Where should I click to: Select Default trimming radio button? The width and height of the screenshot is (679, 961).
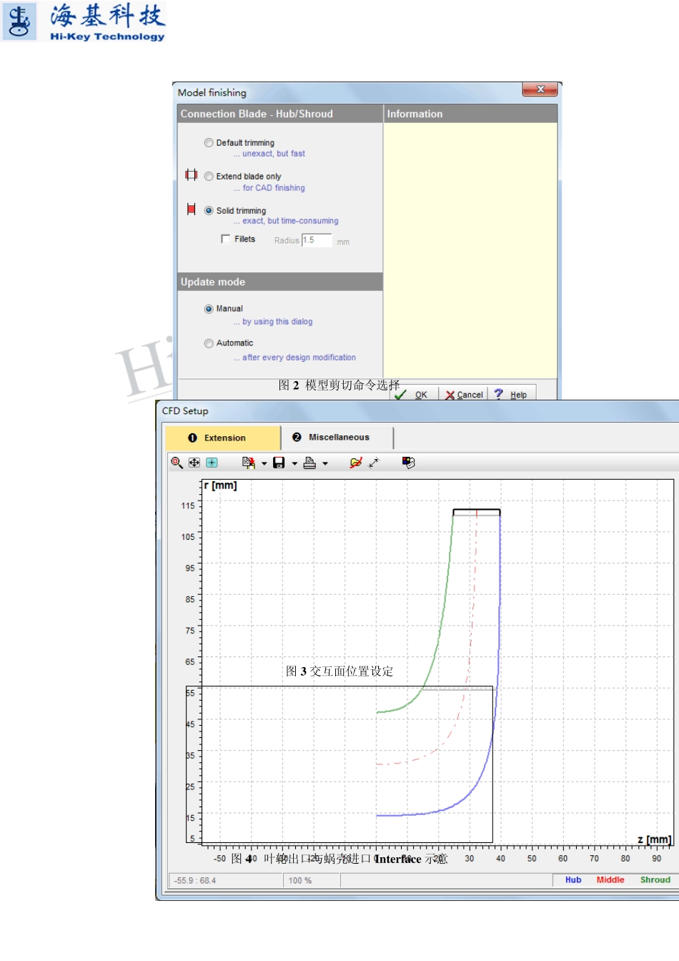click(209, 143)
